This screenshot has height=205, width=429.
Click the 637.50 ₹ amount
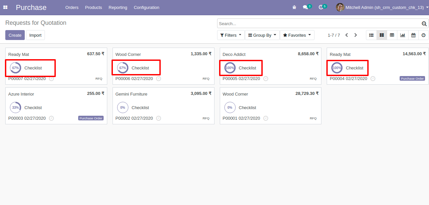[96, 54]
